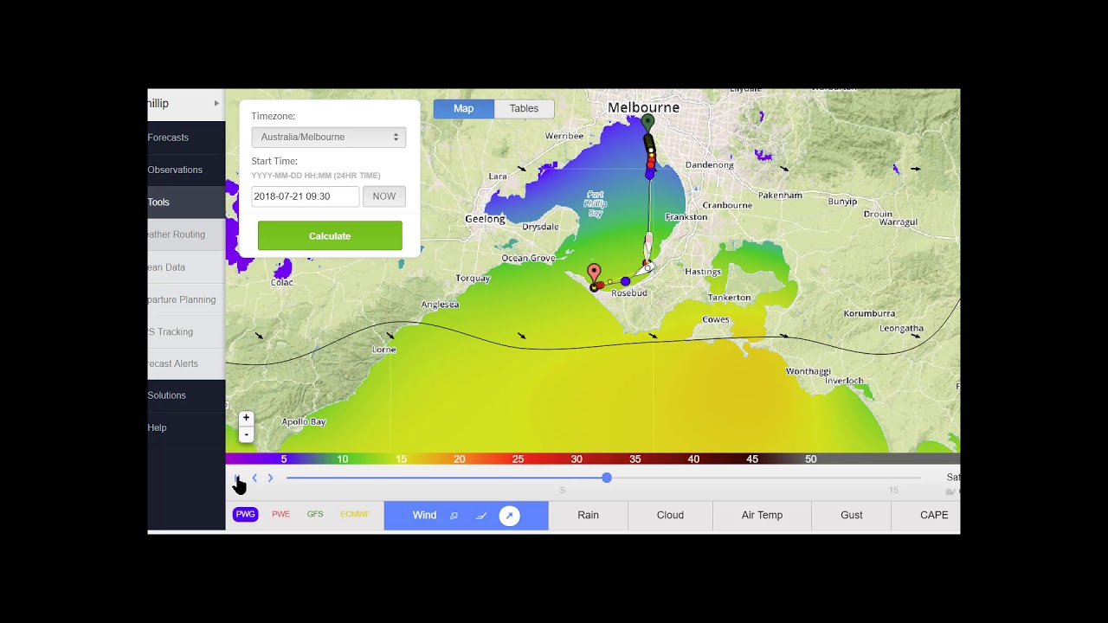Open Weather Routing in the sidebar
1108x623 pixels.
coord(186,234)
